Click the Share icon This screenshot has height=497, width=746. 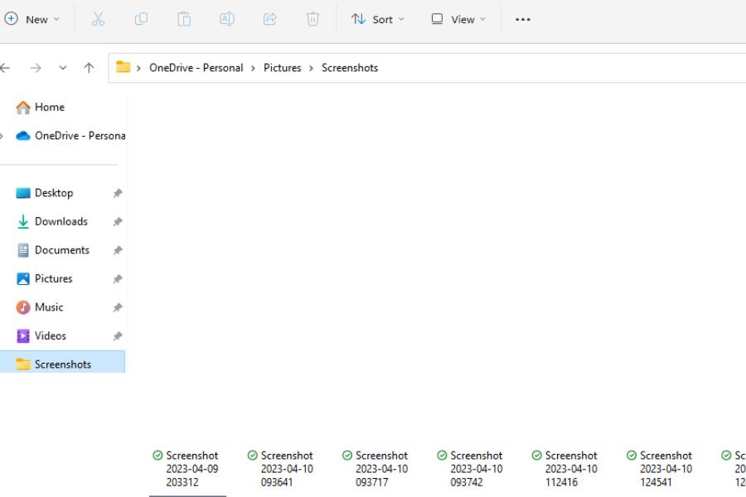click(269, 19)
